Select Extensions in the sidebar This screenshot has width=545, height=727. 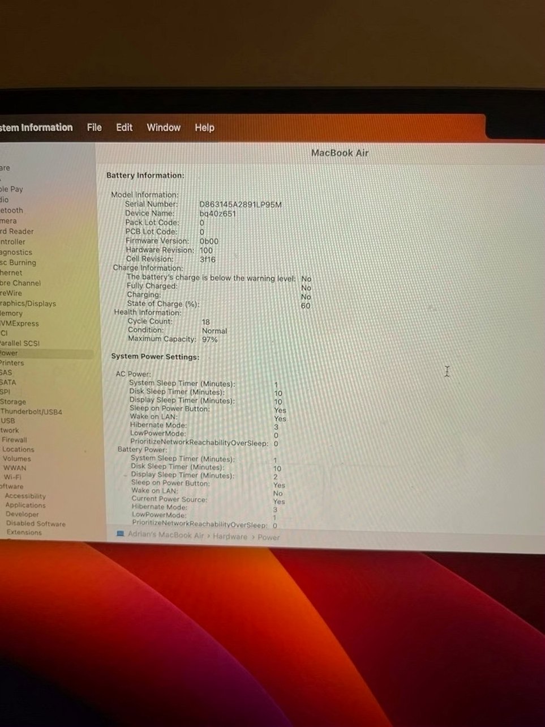tap(24, 533)
